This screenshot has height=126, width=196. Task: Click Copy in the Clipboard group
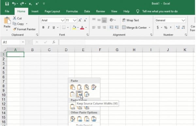[18, 24]
